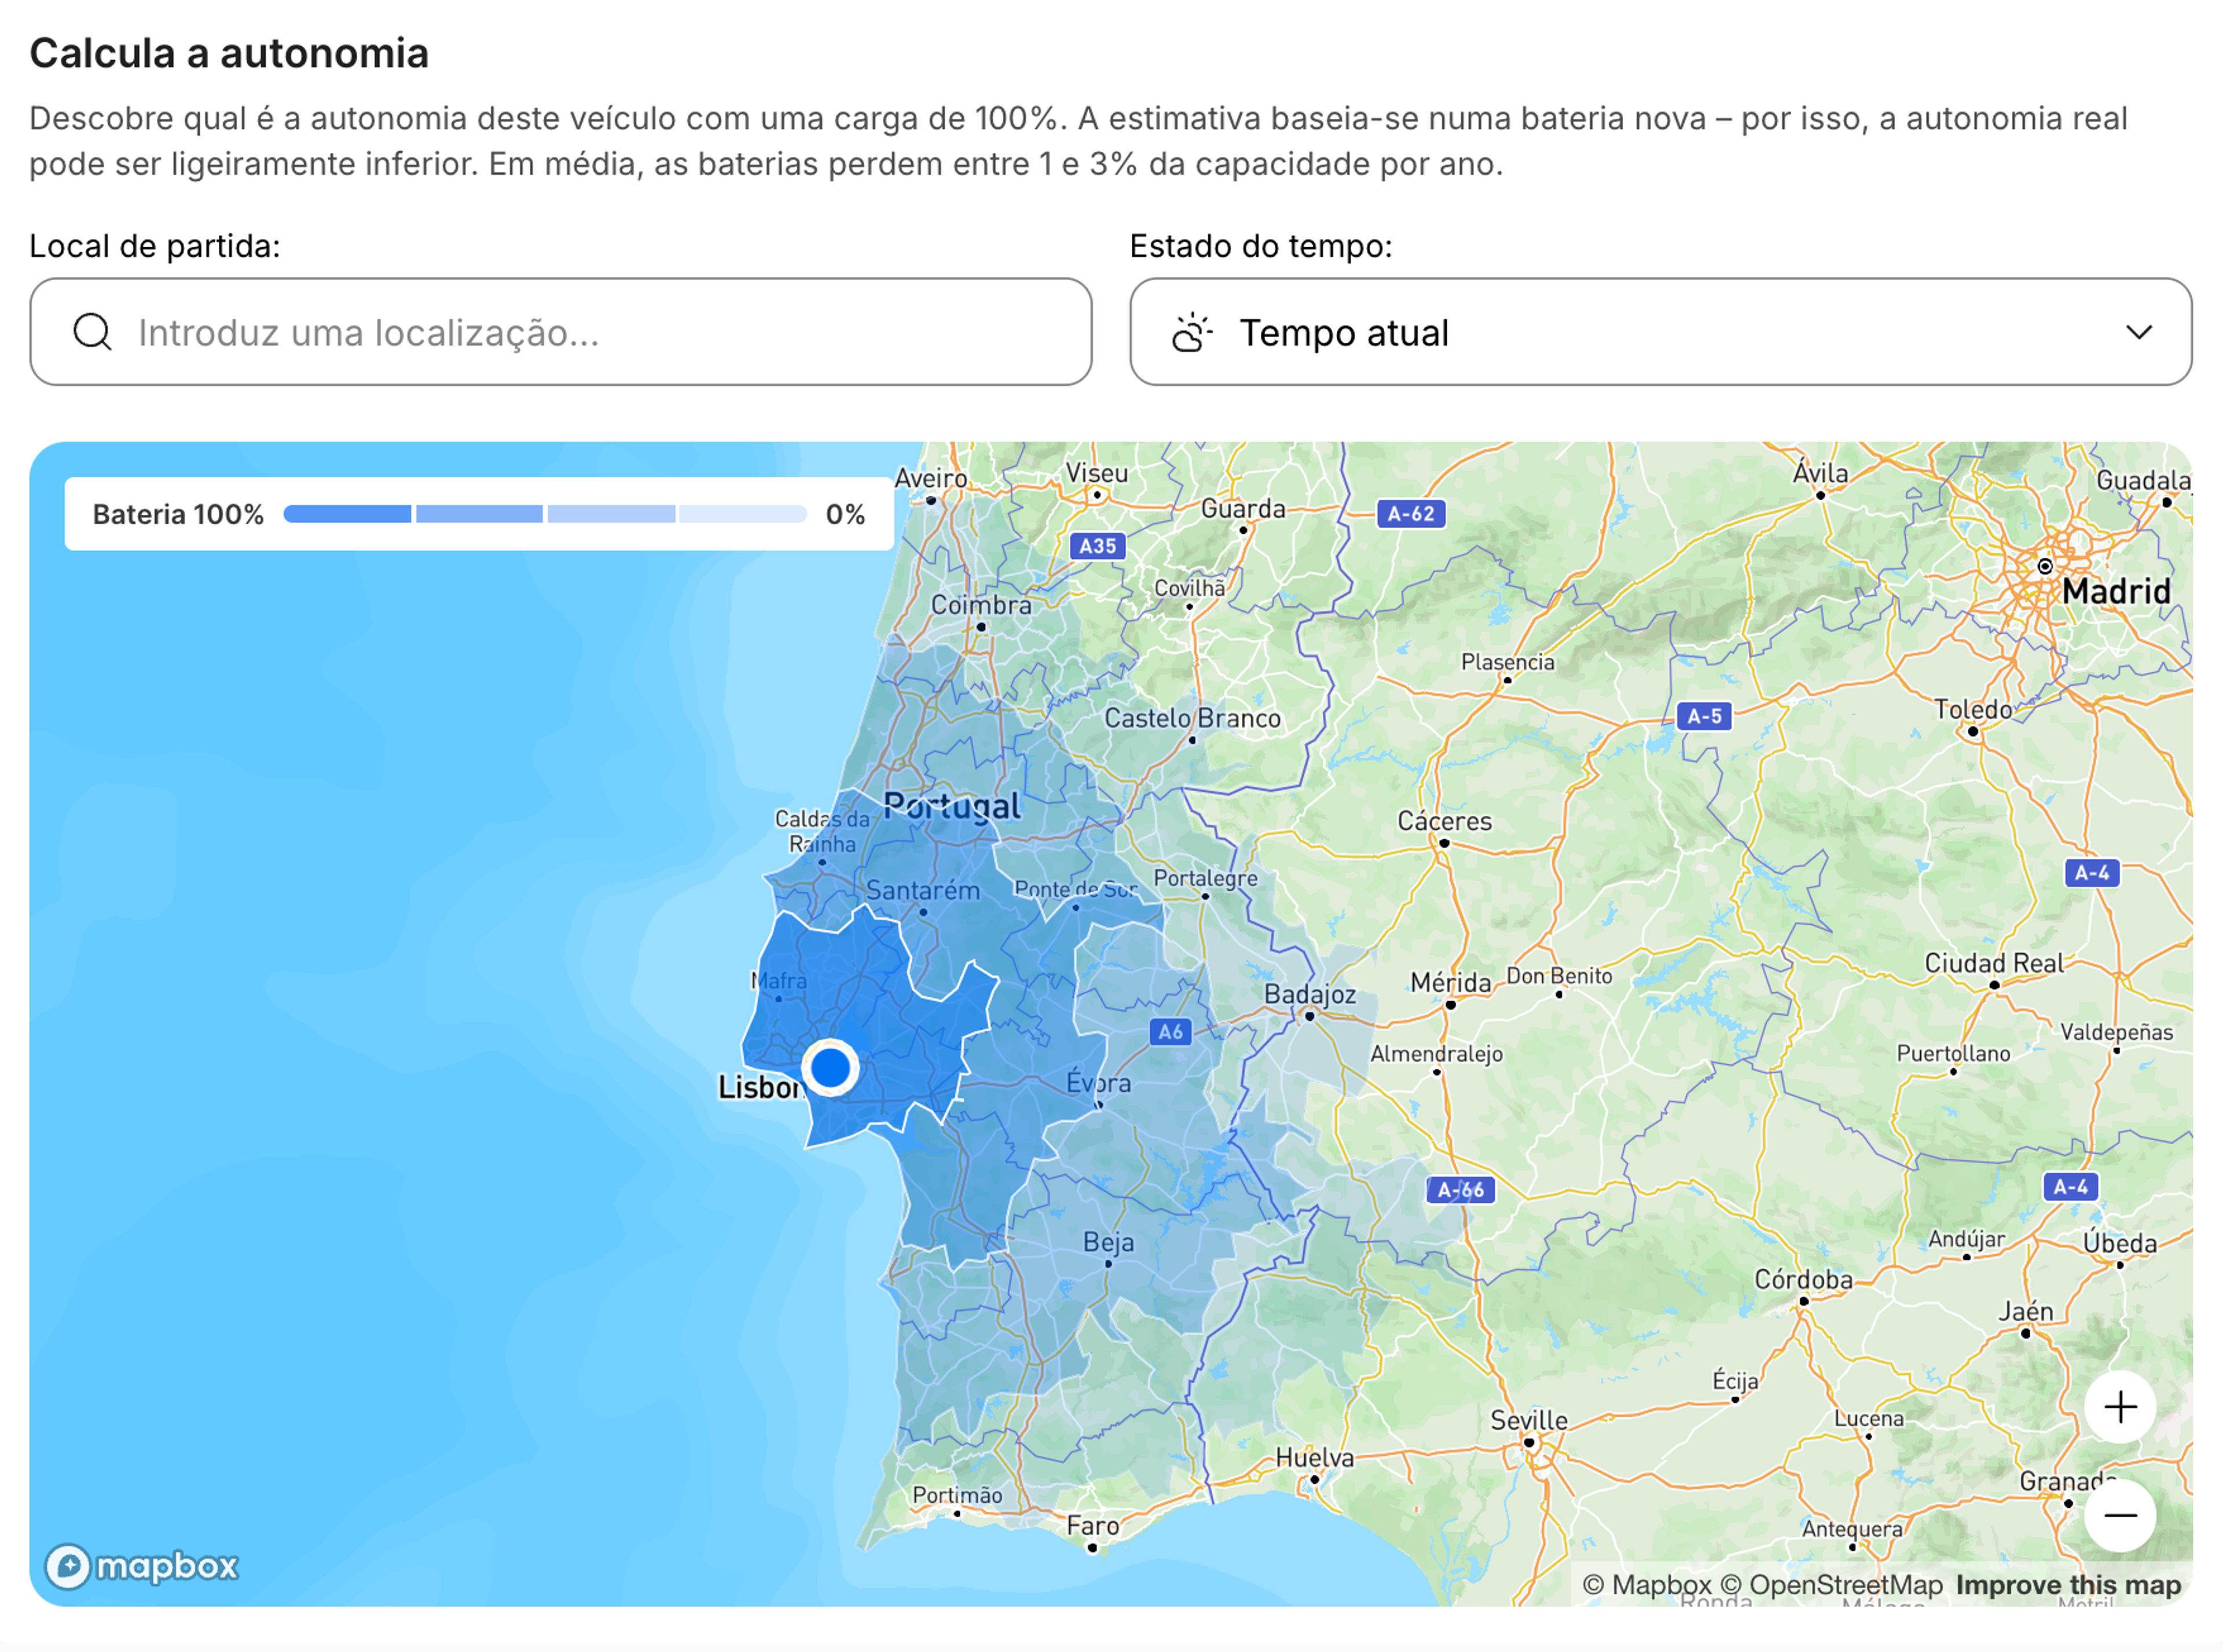Click the Ávila city label
Image resolution: width=2223 pixels, height=1652 pixels.
pos(1820,472)
